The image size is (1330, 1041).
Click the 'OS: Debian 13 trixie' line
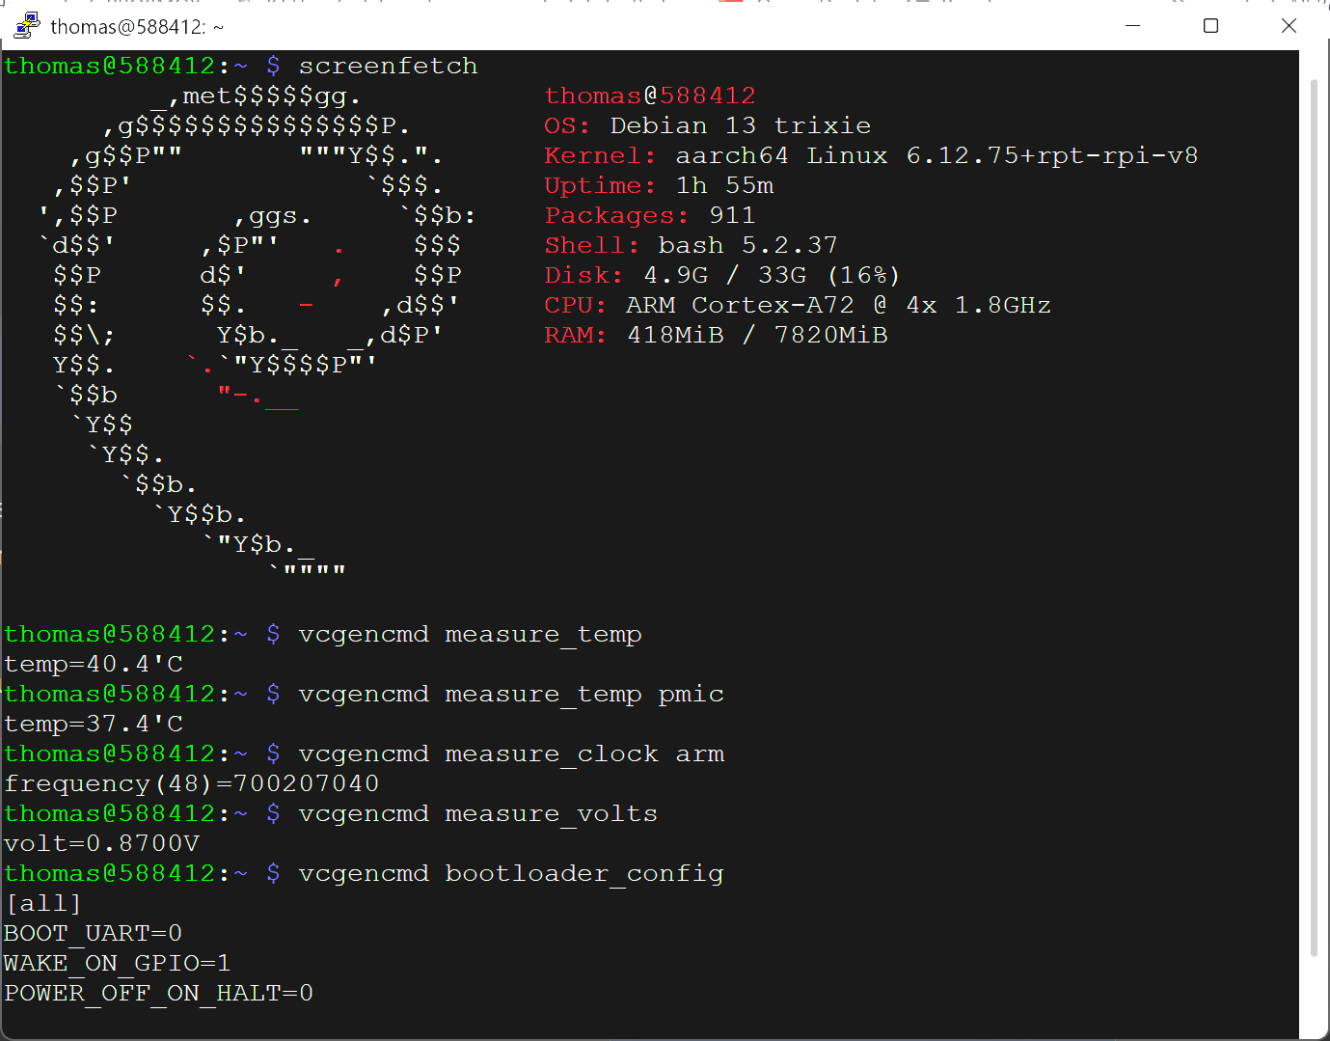click(x=707, y=125)
